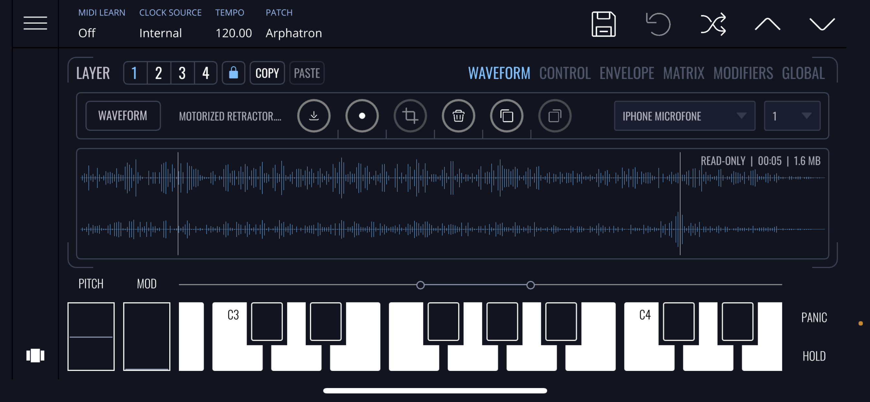Toggle the layer lock padlock icon
The height and width of the screenshot is (402, 870).
(x=233, y=73)
